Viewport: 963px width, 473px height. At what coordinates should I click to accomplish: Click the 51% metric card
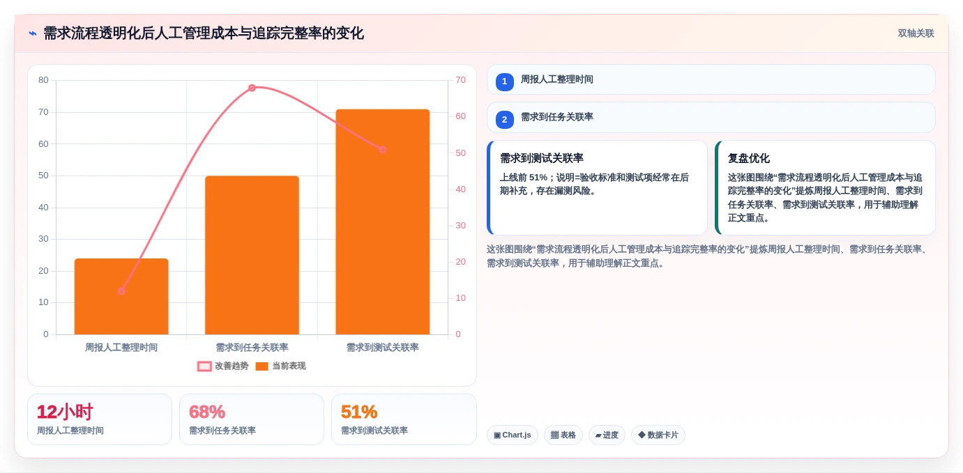tap(404, 419)
